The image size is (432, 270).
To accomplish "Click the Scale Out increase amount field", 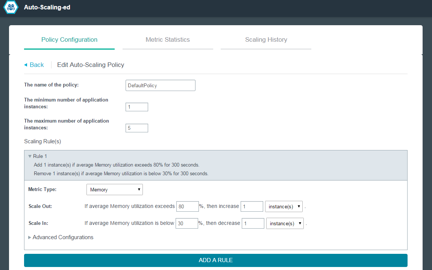I will (x=252, y=206).
